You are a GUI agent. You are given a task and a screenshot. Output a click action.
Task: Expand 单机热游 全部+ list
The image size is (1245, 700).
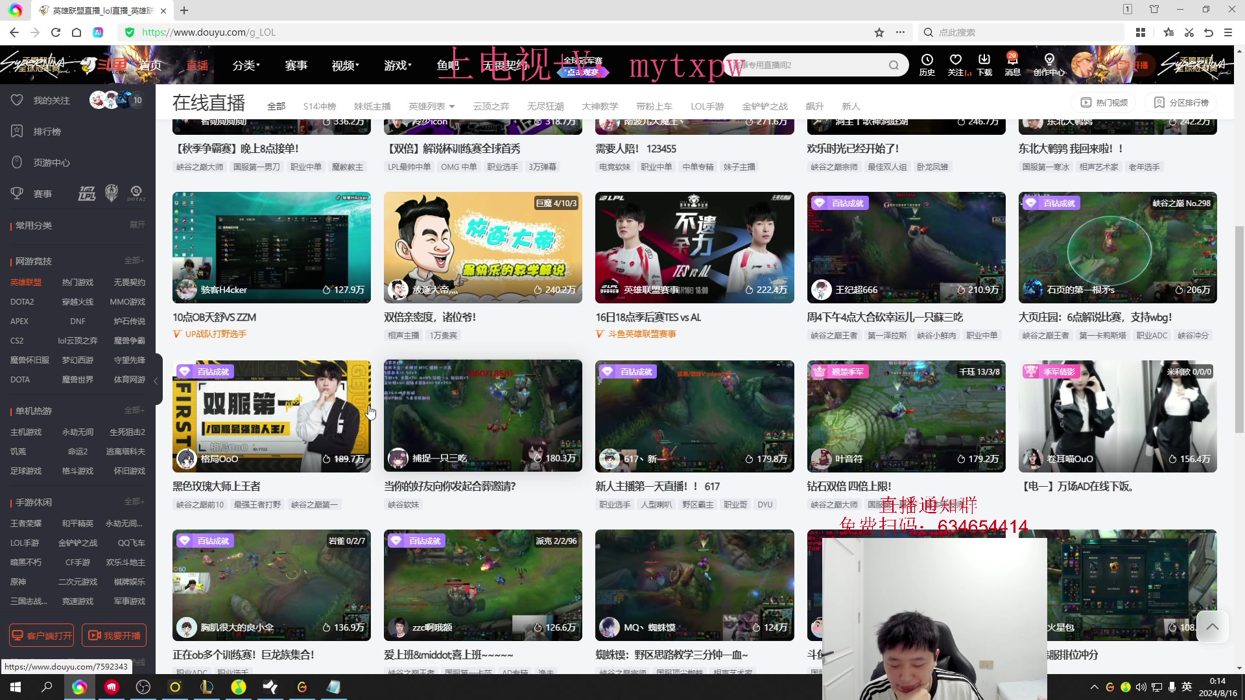[134, 410]
